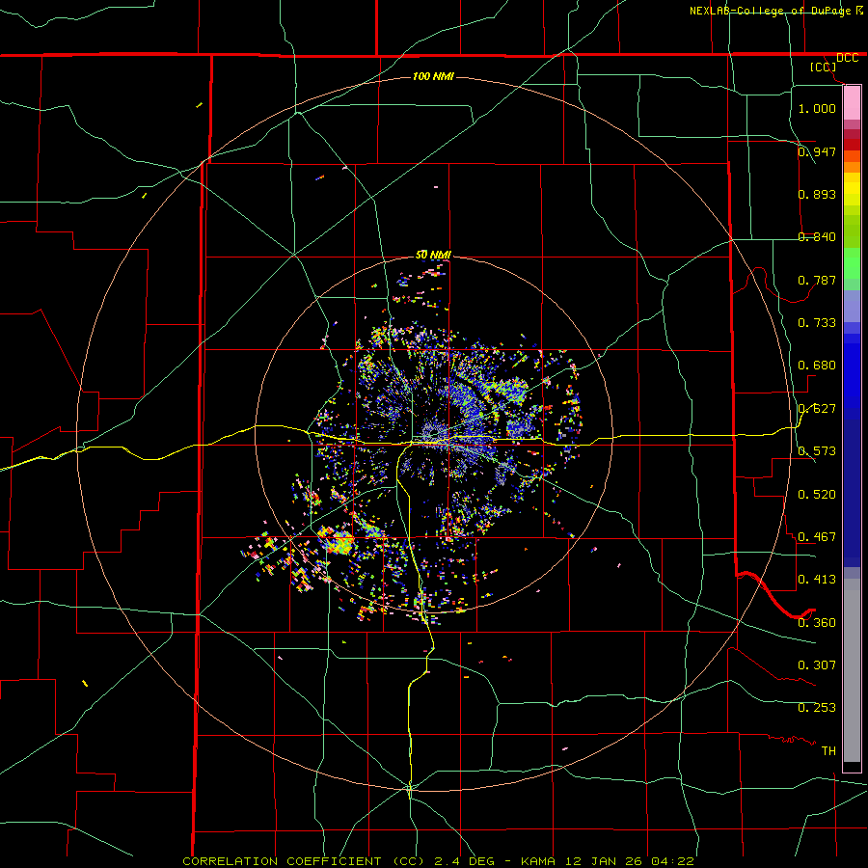Screen dimensions: 868x868
Task: Click the 0.627 value on the color scale
Action: [x=817, y=409]
